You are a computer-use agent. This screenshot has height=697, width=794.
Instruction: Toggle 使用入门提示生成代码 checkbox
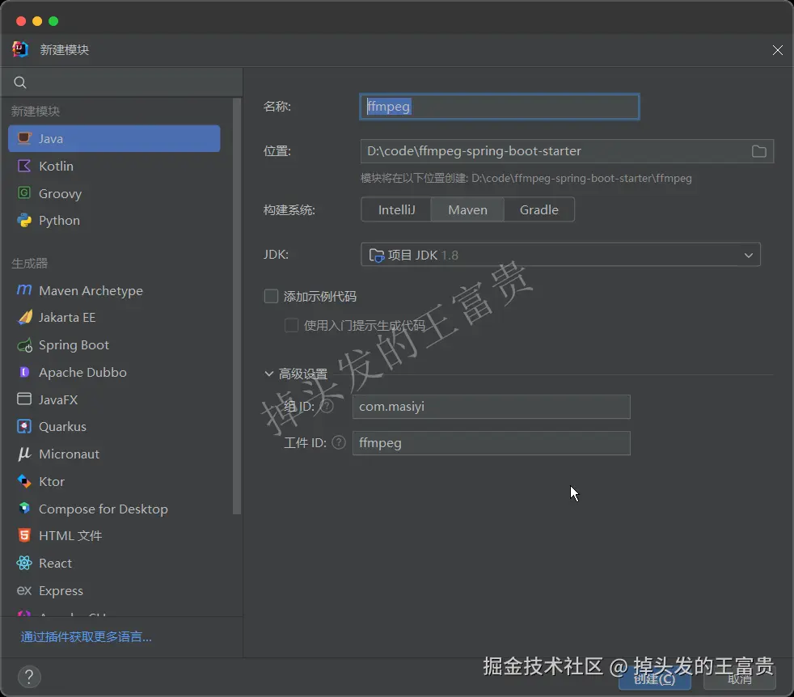point(291,325)
